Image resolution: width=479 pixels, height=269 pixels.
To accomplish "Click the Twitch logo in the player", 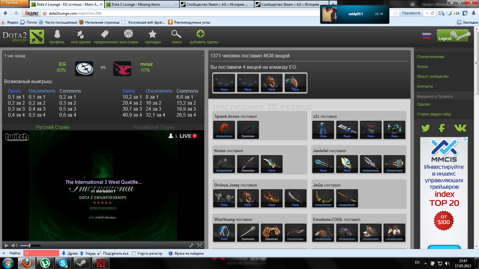I will [x=17, y=137].
